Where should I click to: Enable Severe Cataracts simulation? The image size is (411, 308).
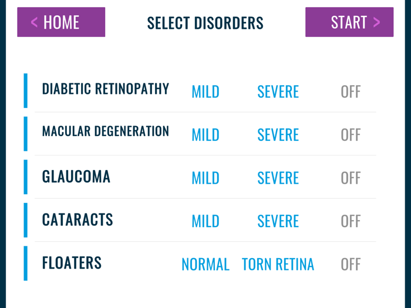tap(278, 221)
